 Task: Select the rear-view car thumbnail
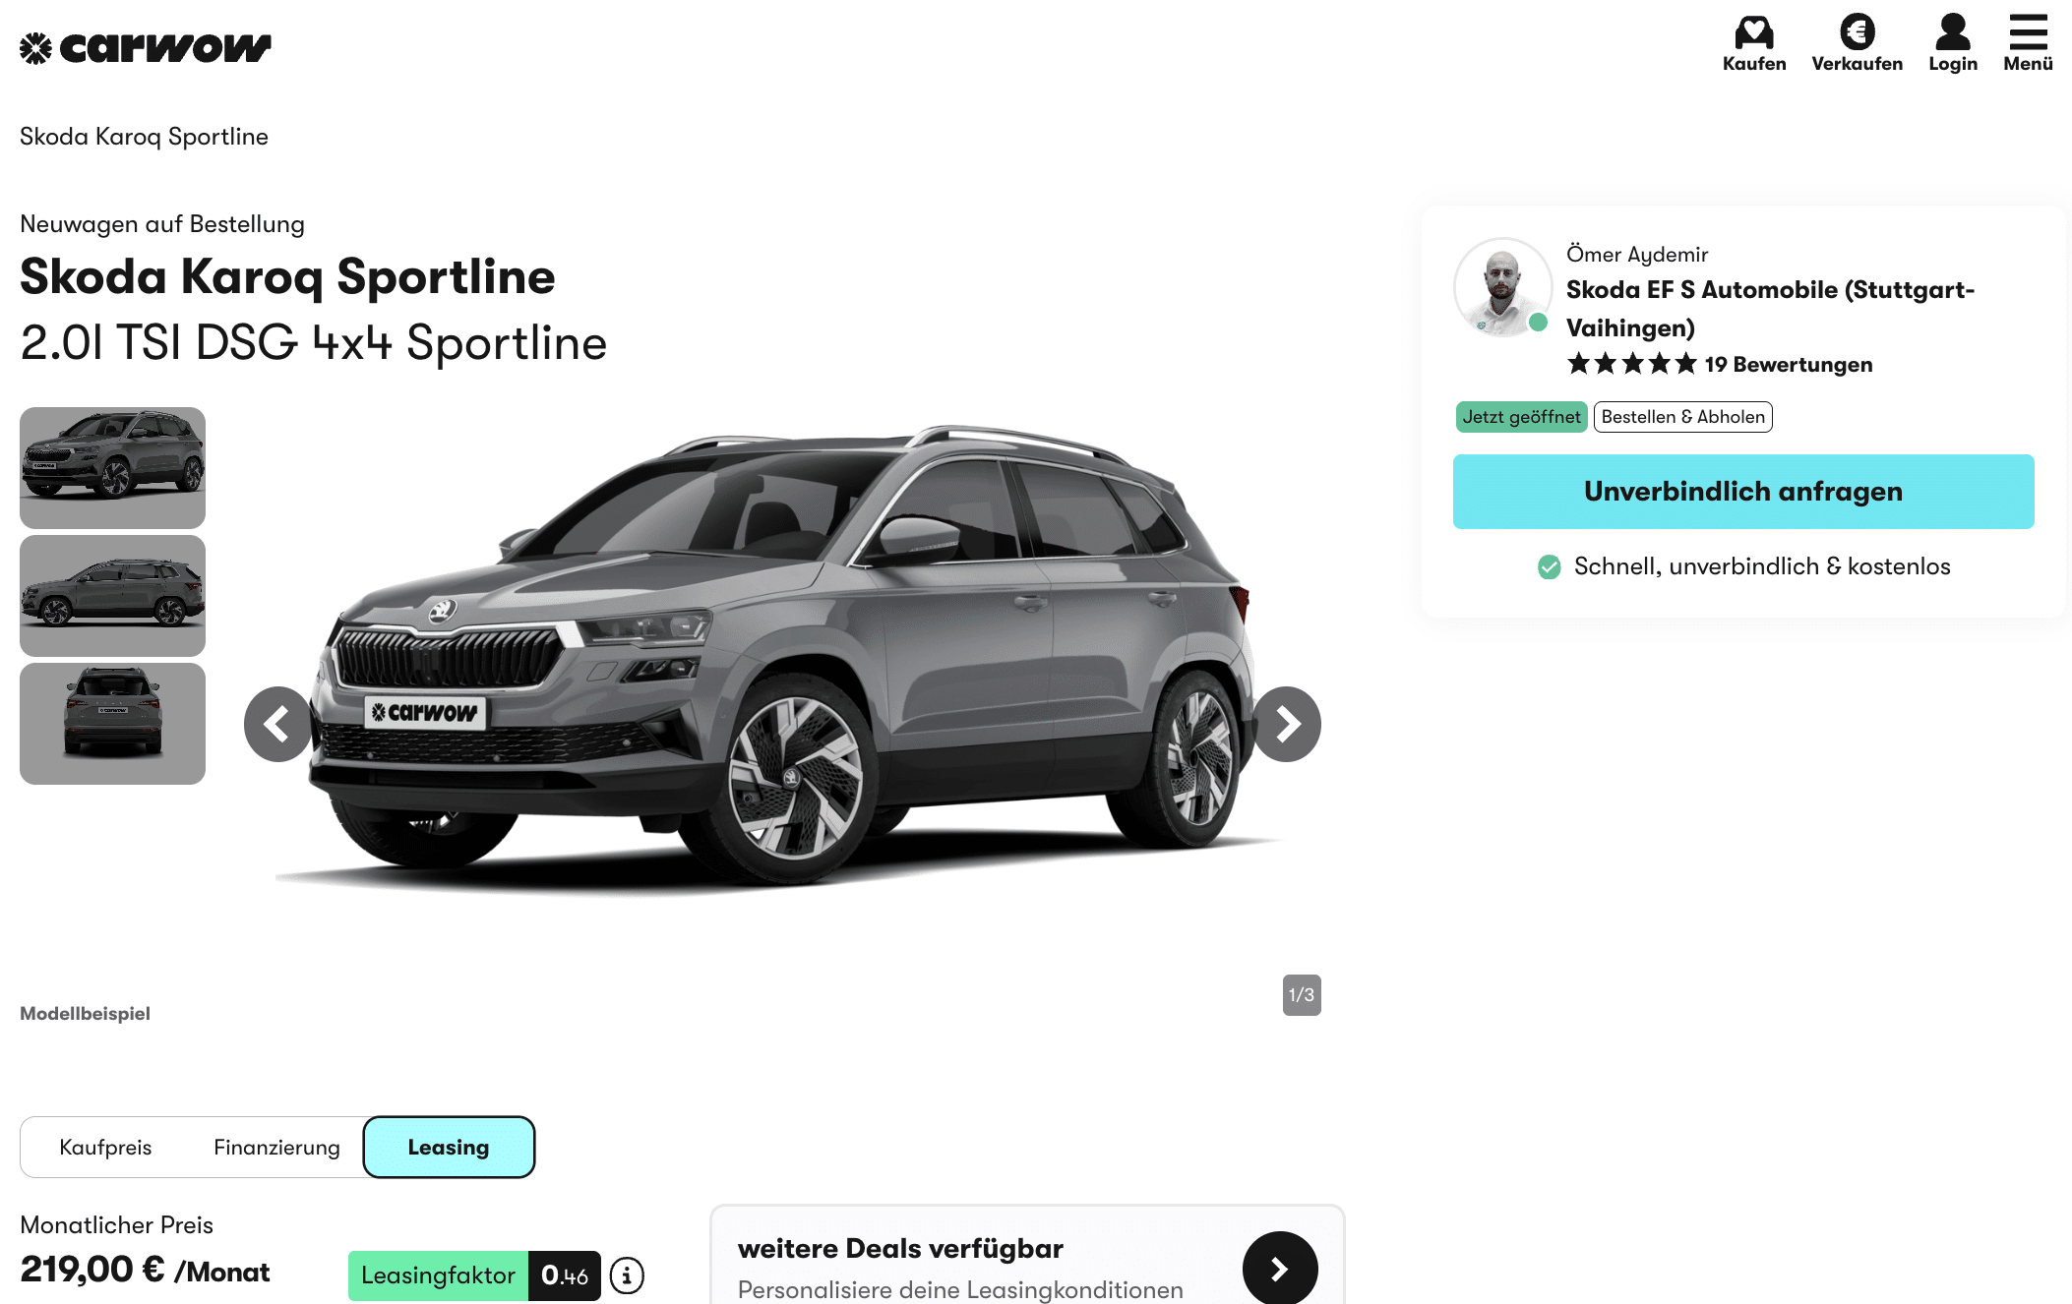pyautogui.click(x=112, y=724)
